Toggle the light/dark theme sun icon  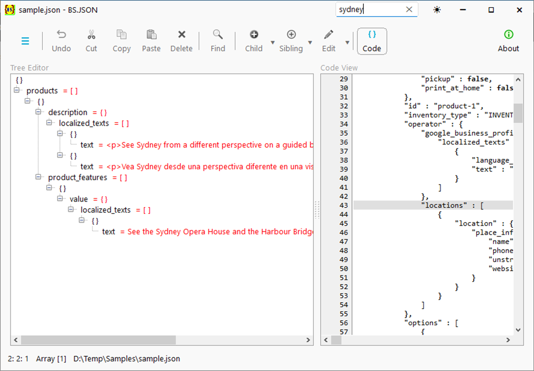pos(437,10)
